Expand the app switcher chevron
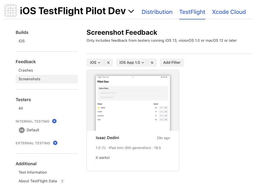253x191 pixels. click(x=131, y=11)
